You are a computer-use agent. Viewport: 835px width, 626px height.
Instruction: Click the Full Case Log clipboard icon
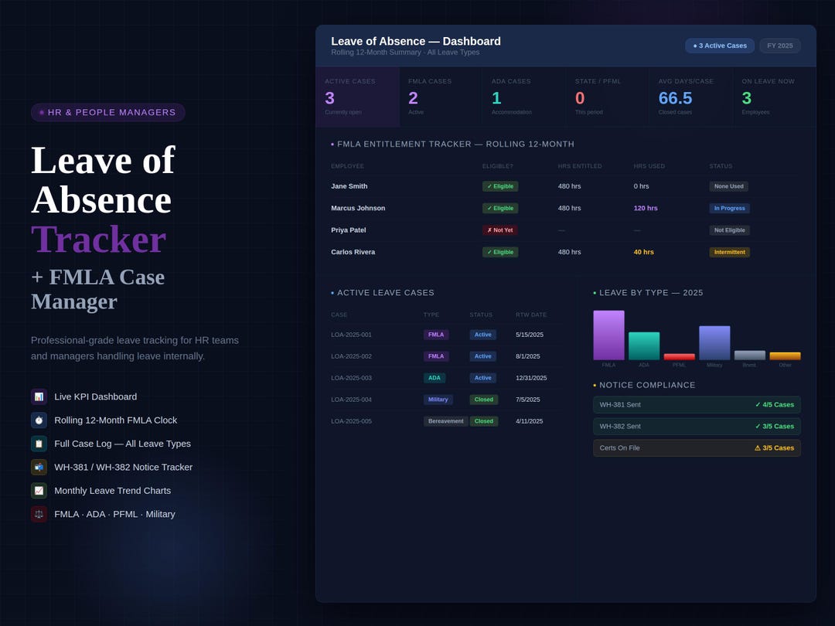coord(39,444)
